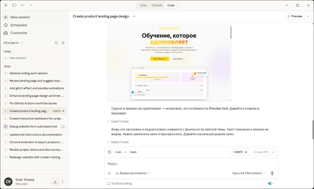Click the branch icon on Debug website row

[x=6, y=127]
